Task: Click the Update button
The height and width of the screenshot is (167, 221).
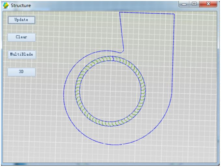Action: pyautogui.click(x=21, y=20)
